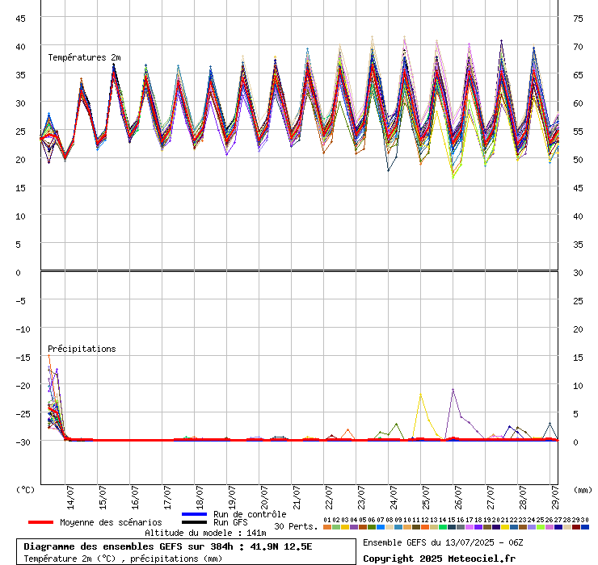Click the -30 value on the temperature axis
This screenshot has width=598, height=565.
[x=23, y=442]
